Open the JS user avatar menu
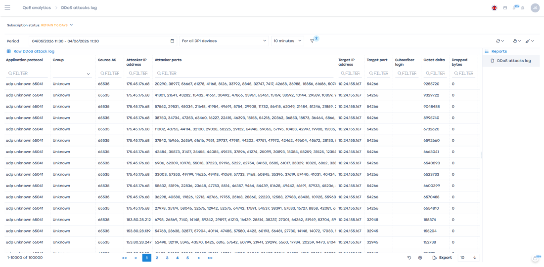 (535, 7)
